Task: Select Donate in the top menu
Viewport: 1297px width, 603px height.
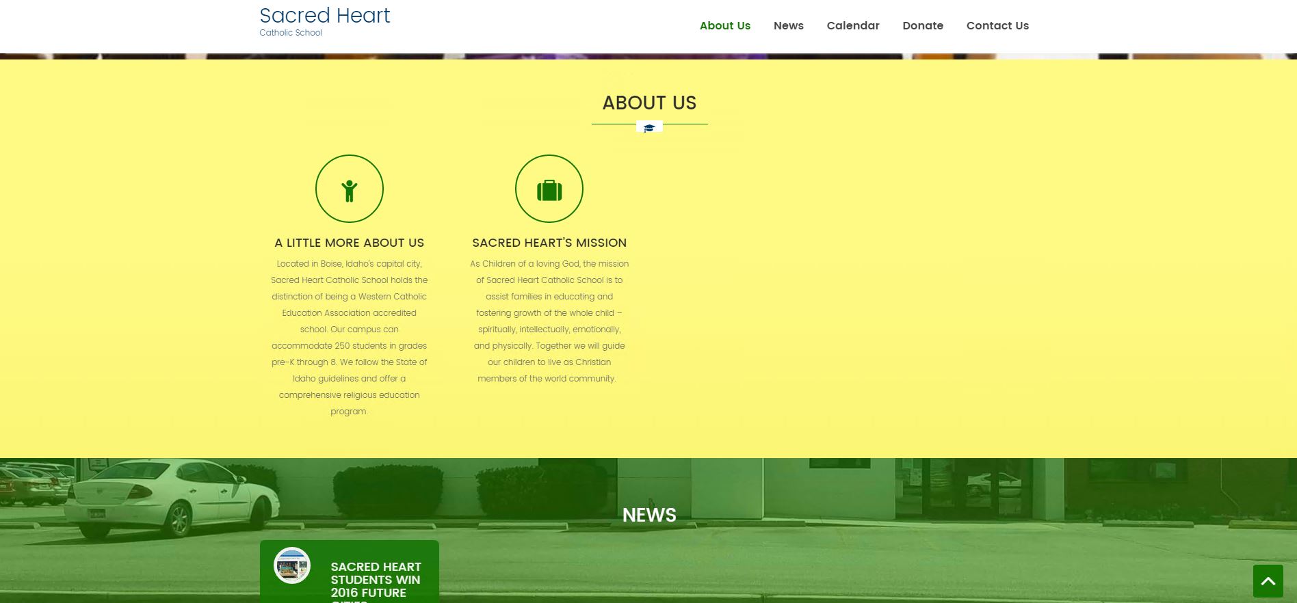Action: point(923,26)
